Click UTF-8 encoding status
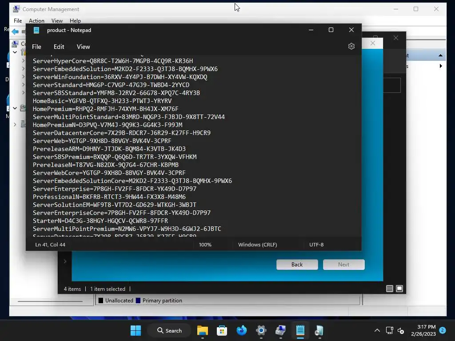This screenshot has width=455, height=341. 316,245
